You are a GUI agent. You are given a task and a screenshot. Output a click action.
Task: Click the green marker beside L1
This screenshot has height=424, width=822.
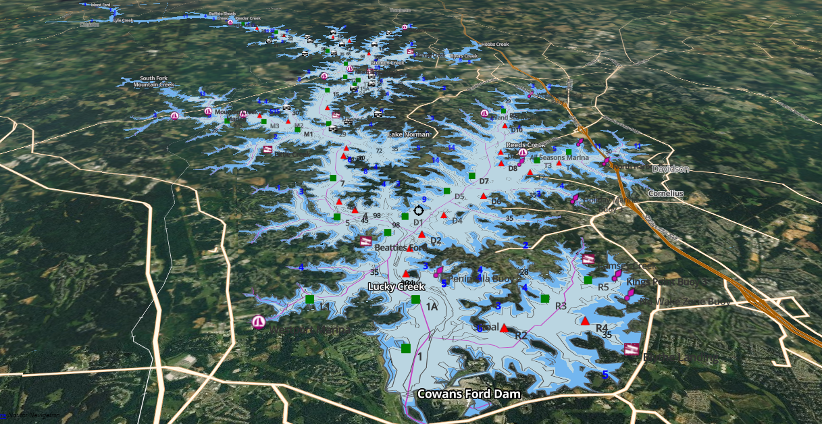309,300
